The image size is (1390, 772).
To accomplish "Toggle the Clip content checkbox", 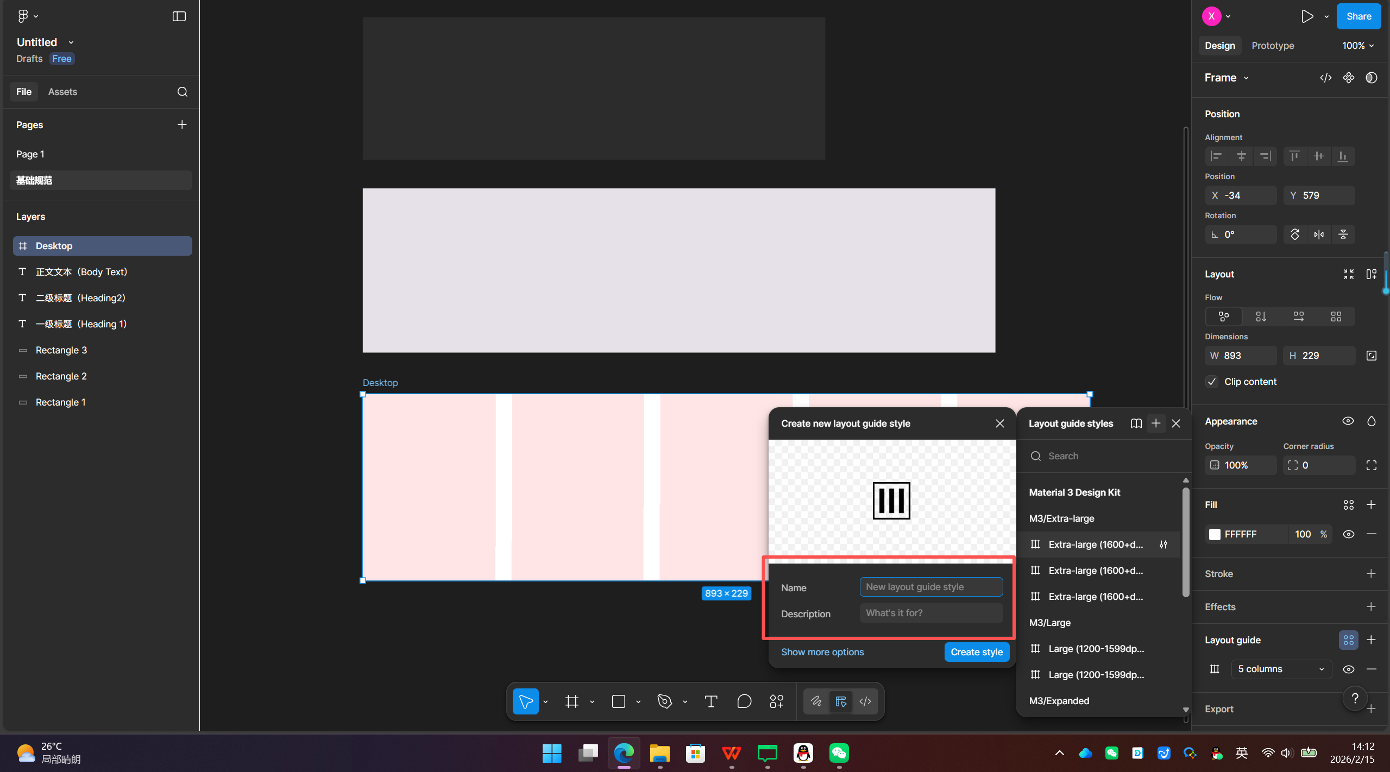I will tap(1212, 382).
